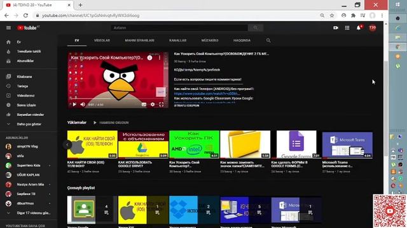Viewport: 407px width, 228px height.
Task: Switch to the KANALLAR tab
Action: (178, 41)
